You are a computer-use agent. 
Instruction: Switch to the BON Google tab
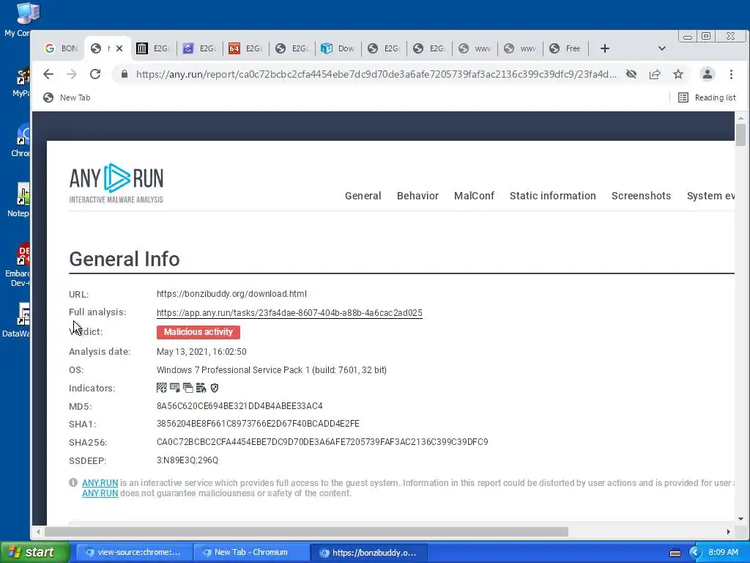click(x=61, y=48)
